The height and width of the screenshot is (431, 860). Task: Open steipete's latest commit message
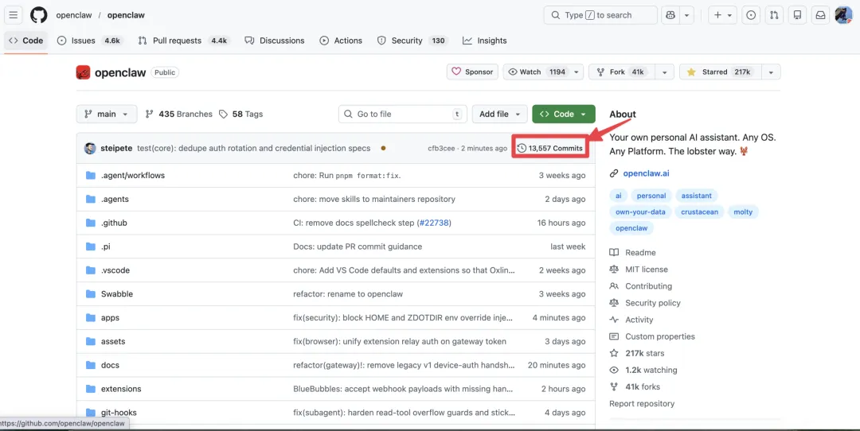pyautogui.click(x=253, y=149)
